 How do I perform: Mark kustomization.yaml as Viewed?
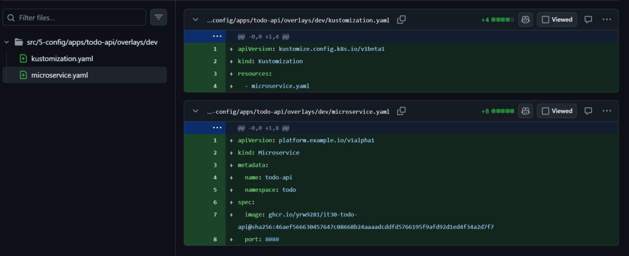pyautogui.click(x=557, y=20)
